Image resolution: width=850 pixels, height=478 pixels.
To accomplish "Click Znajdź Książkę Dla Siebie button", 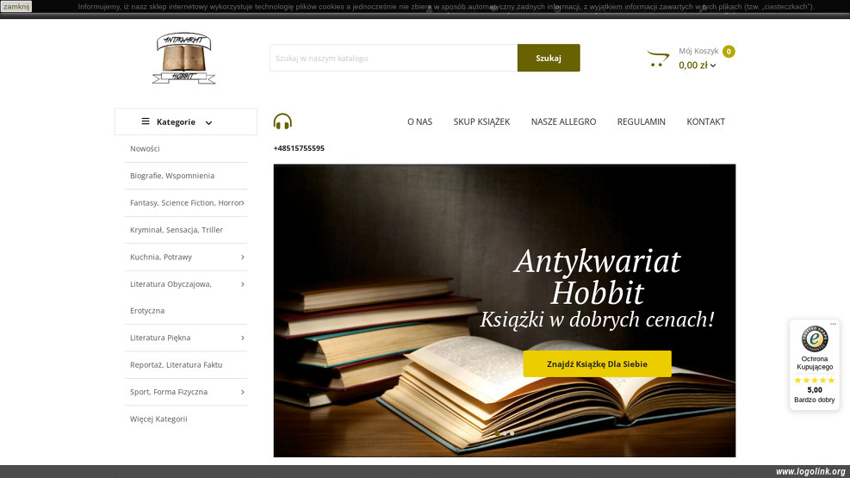I will [597, 363].
